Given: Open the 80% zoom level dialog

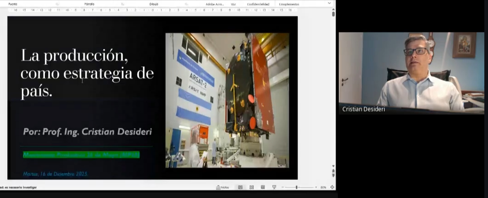Looking at the screenshot, I should pyautogui.click(x=323, y=187).
